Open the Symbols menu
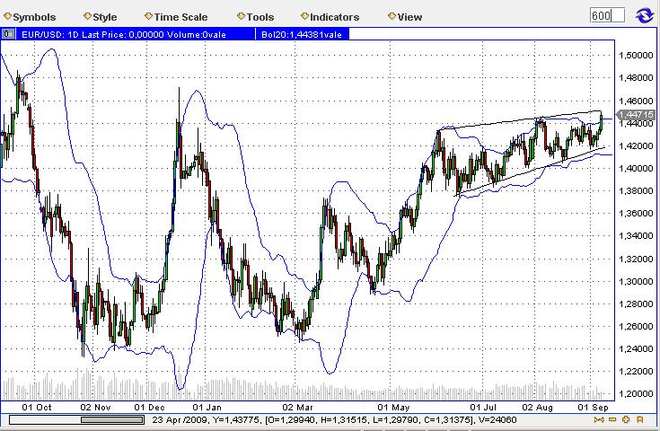Viewport: 660px width, 431px height. tap(30, 17)
